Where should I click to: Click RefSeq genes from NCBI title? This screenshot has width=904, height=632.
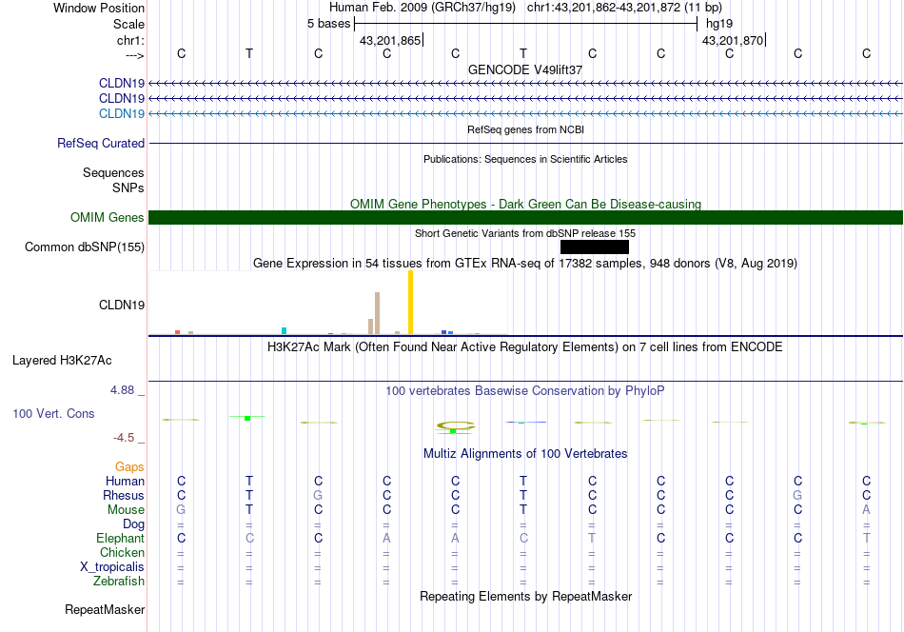(525, 129)
